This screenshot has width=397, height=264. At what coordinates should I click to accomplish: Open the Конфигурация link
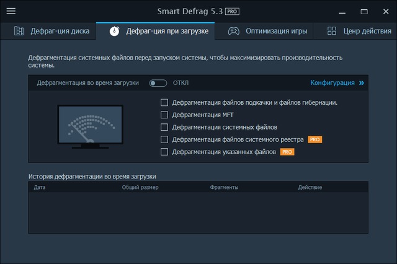point(332,82)
